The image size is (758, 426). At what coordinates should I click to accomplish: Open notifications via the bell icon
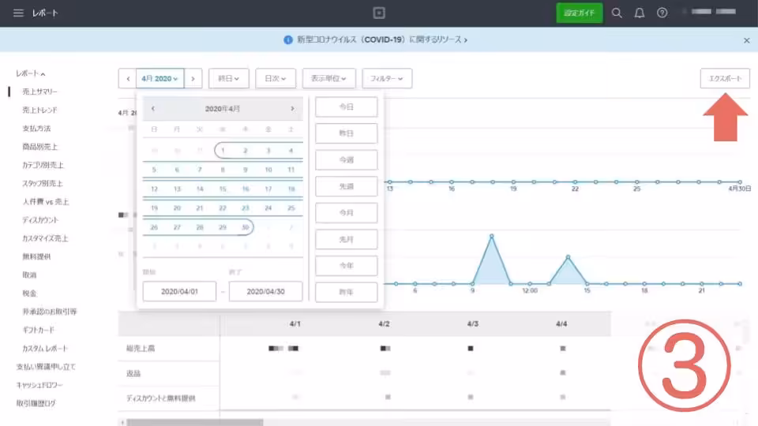click(x=640, y=13)
